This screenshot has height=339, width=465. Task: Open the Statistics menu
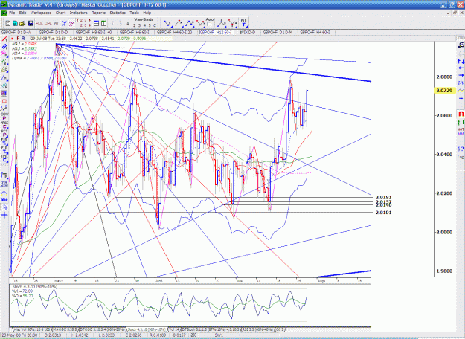click(118, 13)
